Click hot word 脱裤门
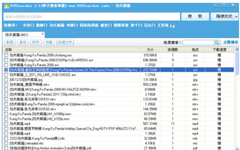 tap(42, 25)
